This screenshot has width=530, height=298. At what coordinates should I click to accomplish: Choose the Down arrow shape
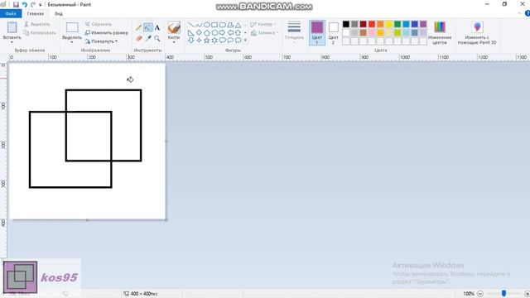point(191,41)
